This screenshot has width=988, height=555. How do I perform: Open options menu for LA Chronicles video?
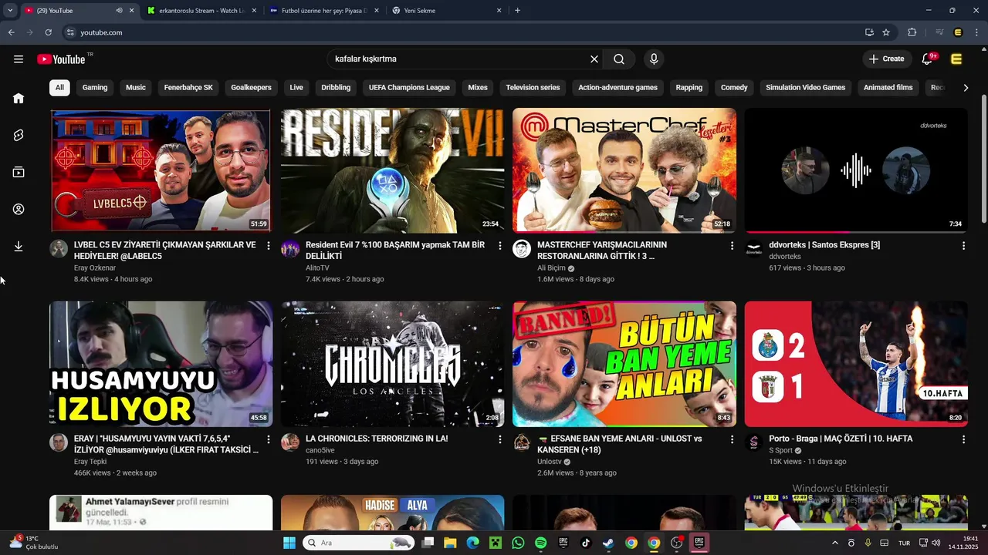click(500, 439)
